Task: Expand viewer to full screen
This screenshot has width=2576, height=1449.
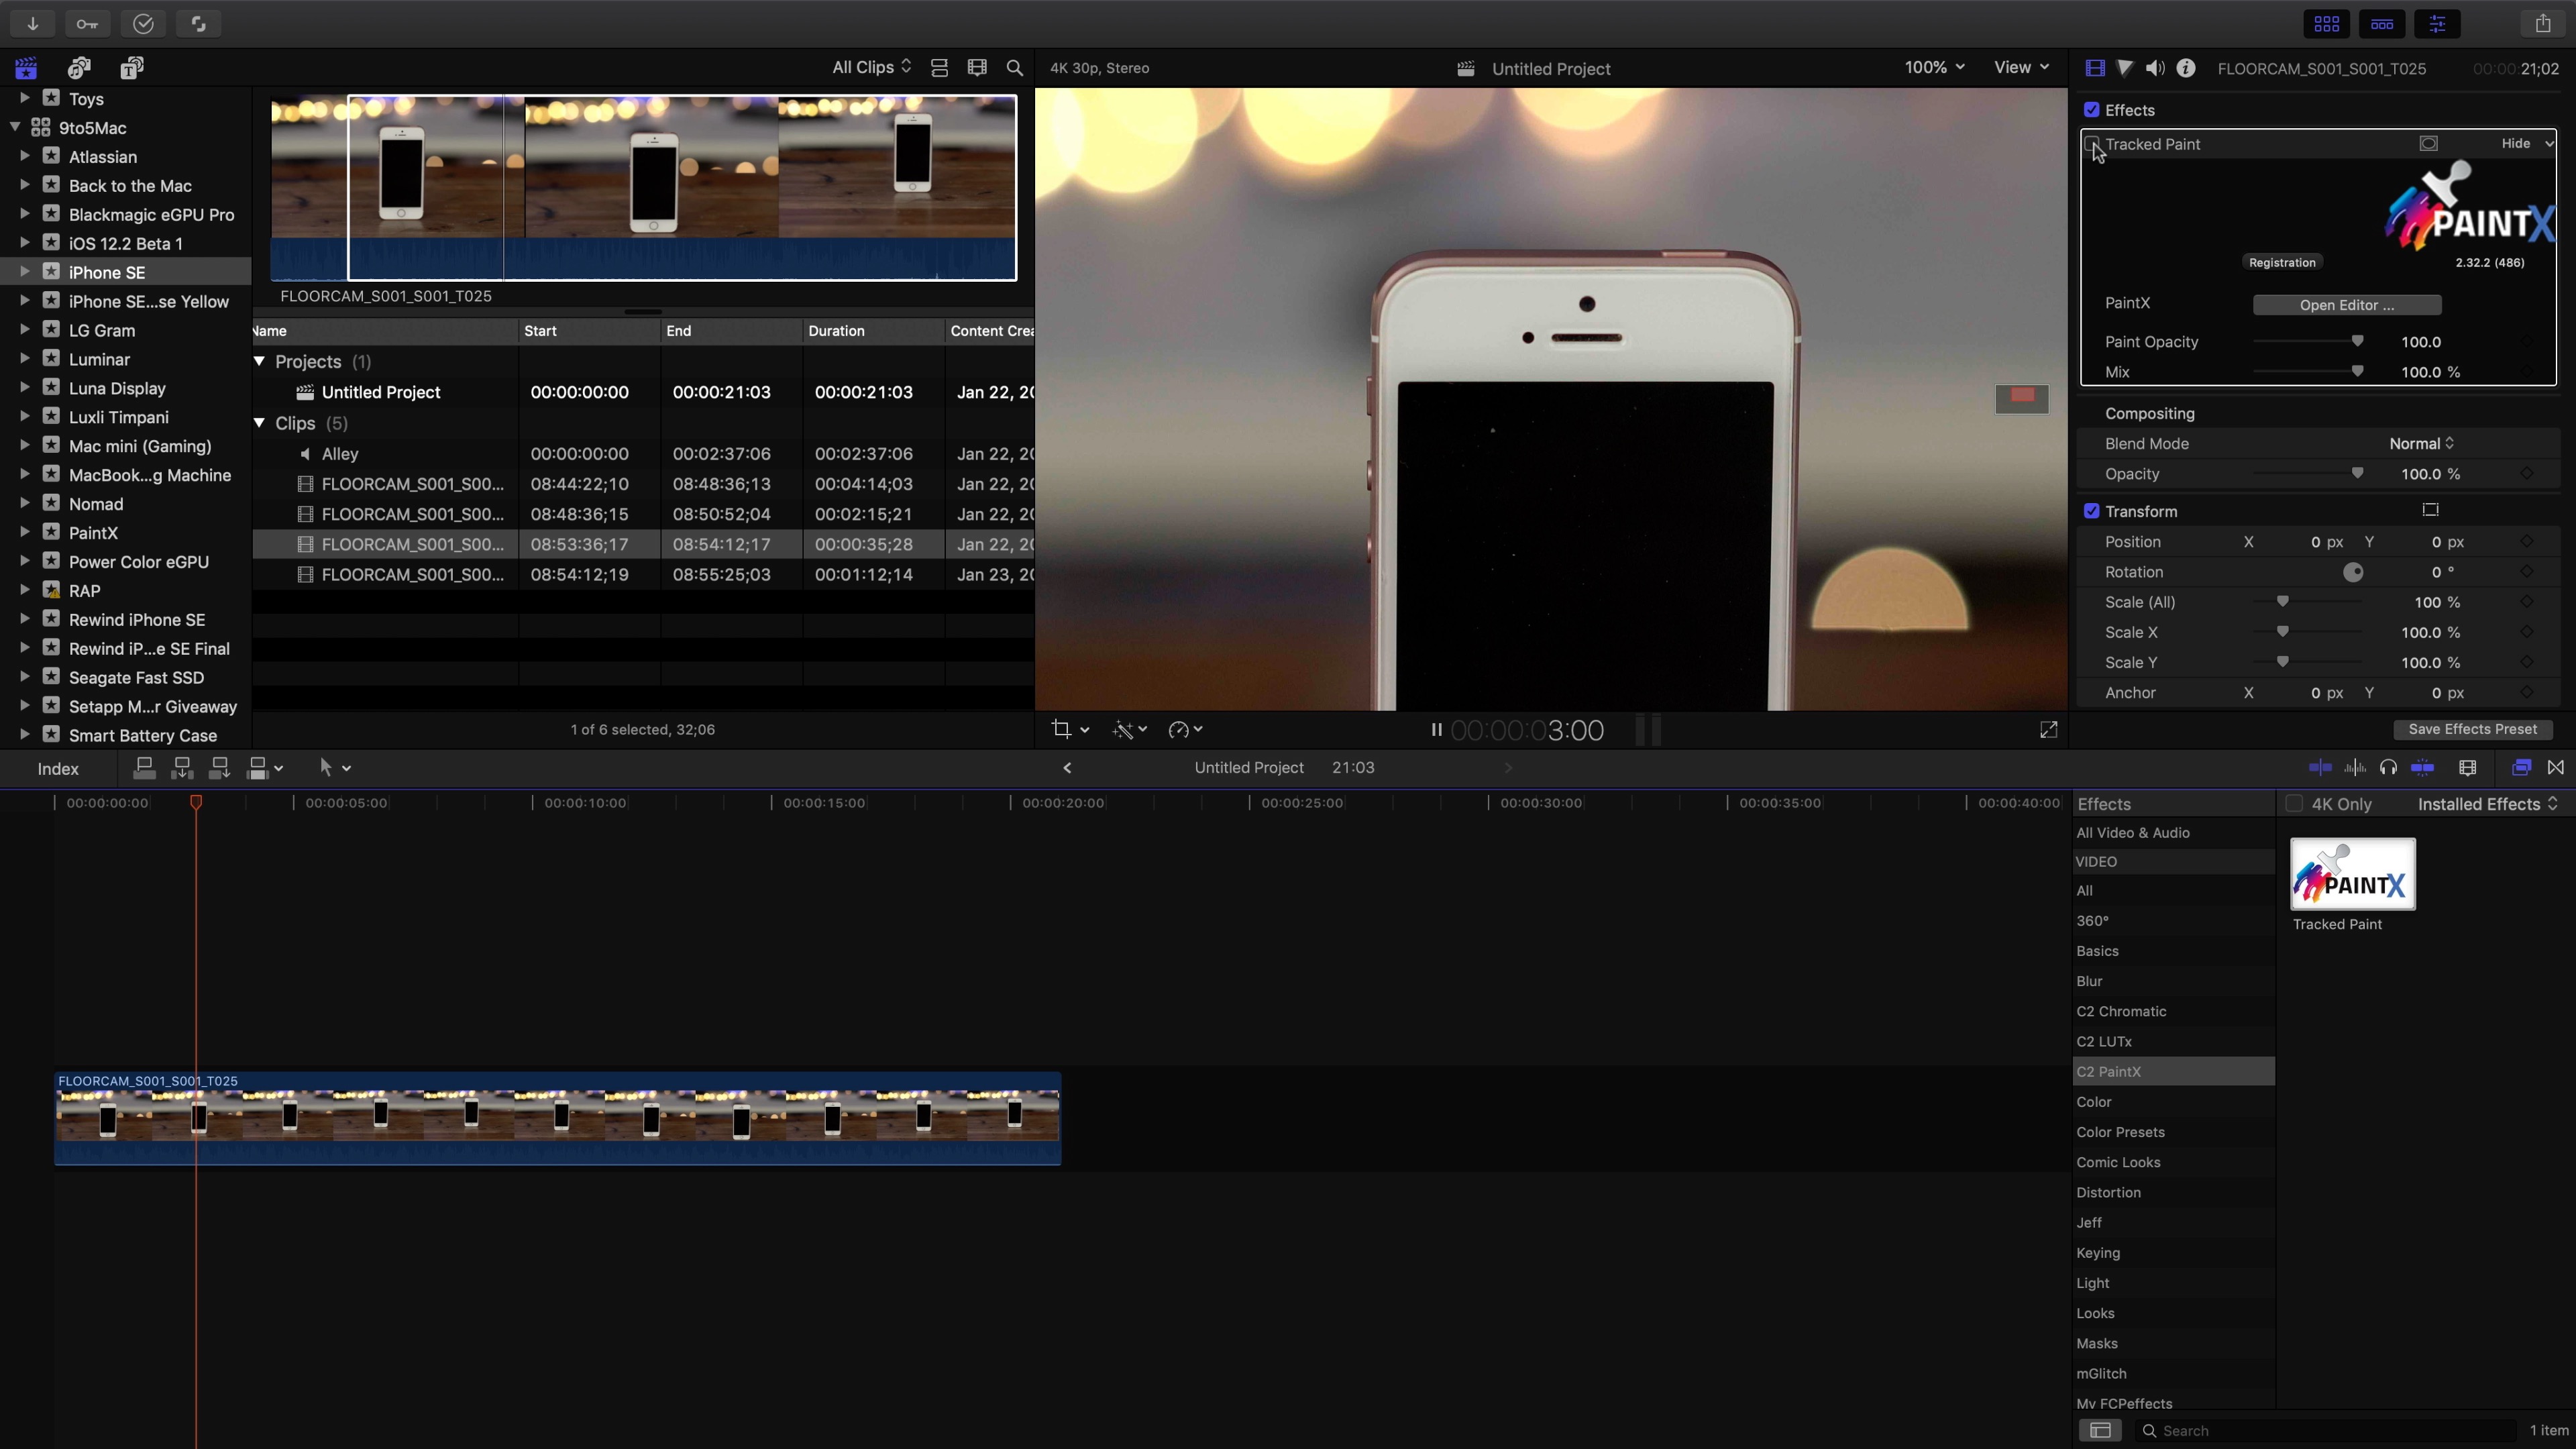Action: (x=2048, y=730)
